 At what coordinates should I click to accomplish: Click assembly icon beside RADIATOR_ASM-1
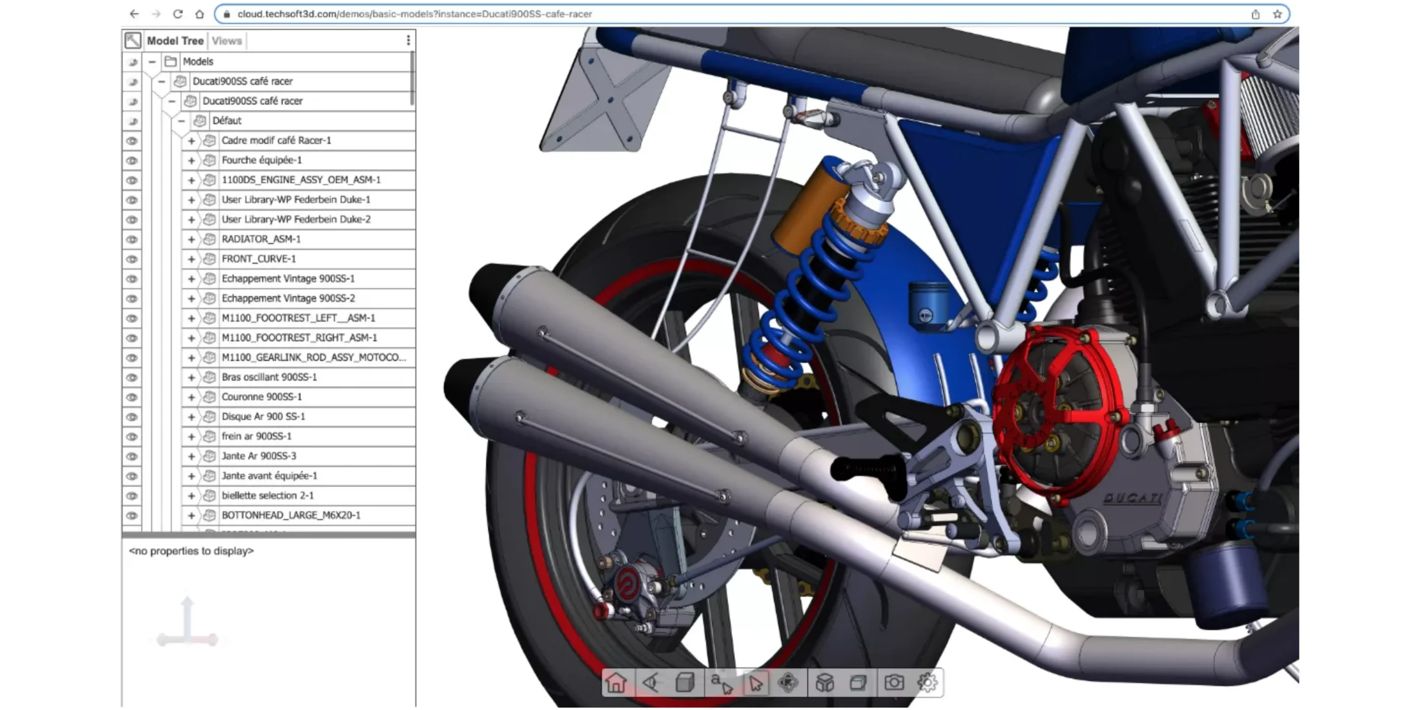209,239
